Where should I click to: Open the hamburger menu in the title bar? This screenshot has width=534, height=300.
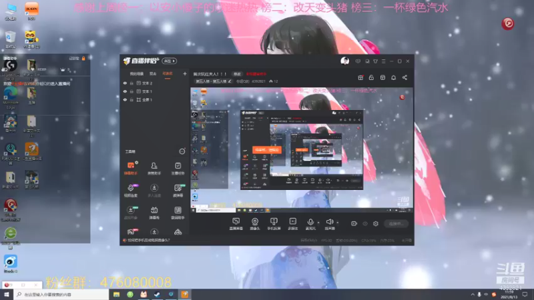click(x=383, y=61)
